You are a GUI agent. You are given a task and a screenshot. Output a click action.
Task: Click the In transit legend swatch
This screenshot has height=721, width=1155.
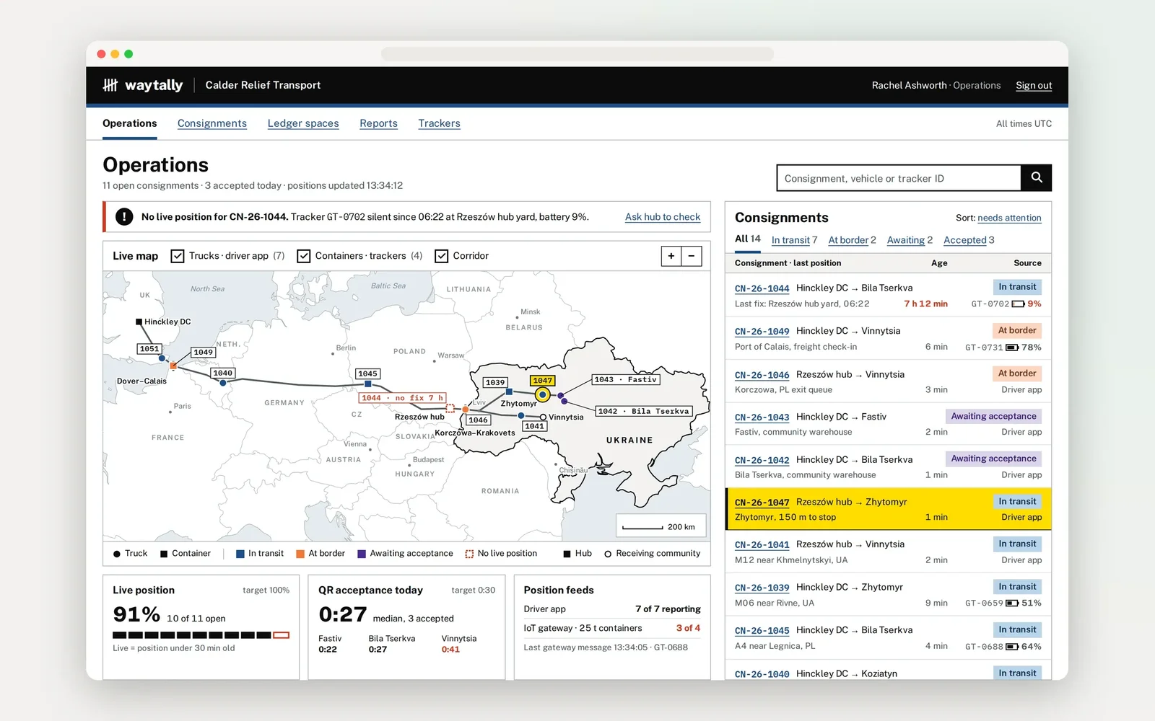point(240,554)
